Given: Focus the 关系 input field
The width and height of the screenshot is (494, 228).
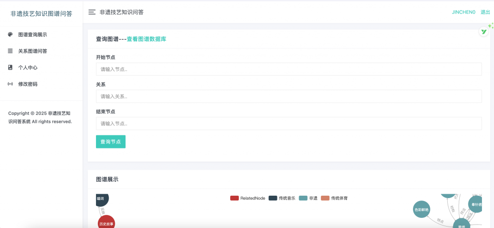Looking at the screenshot, I should (x=289, y=96).
